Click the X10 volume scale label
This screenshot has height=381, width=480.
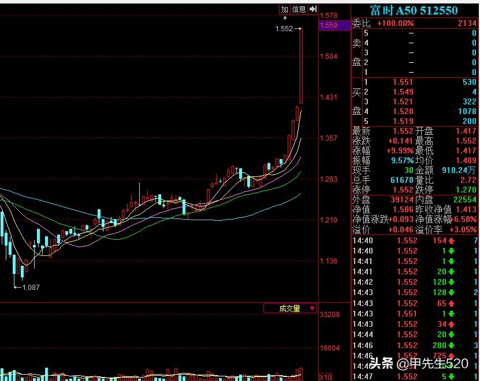[x=325, y=377]
